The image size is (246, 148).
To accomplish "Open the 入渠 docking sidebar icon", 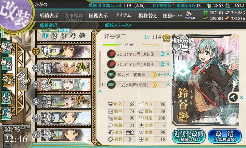I will click(6, 97).
